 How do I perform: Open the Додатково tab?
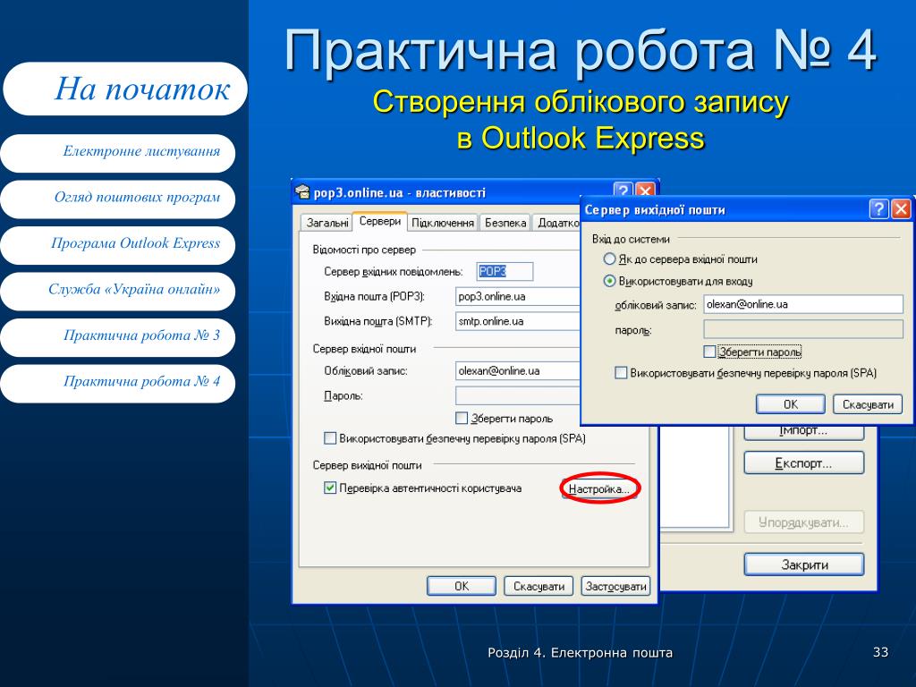pyautogui.click(x=556, y=223)
